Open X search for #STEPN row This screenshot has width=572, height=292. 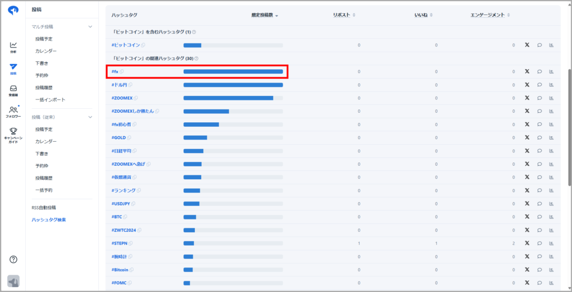527,243
